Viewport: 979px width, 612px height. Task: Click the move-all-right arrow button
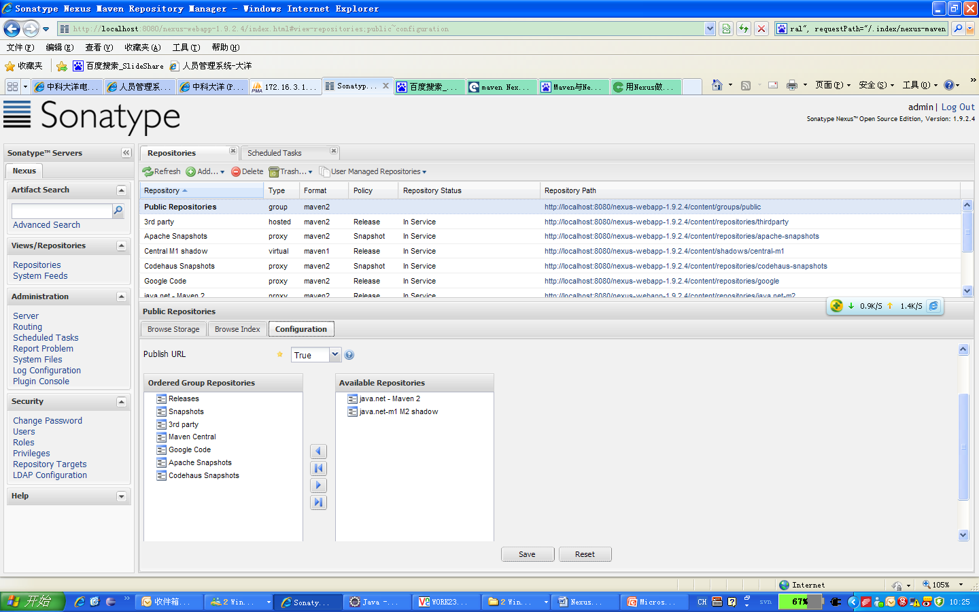(318, 503)
